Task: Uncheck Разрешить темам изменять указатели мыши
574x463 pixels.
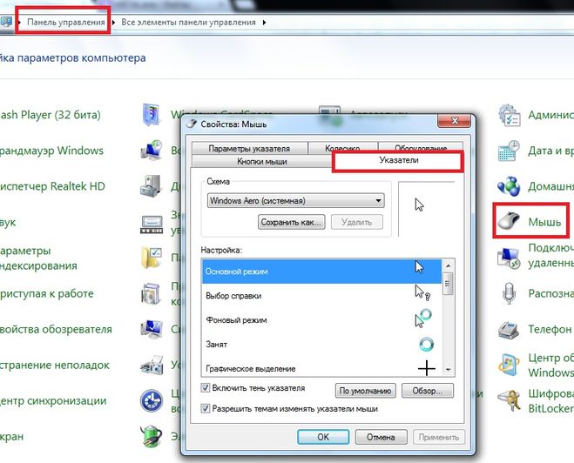Action: point(206,407)
